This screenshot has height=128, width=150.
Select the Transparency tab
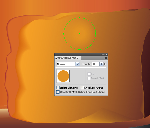(68, 58)
